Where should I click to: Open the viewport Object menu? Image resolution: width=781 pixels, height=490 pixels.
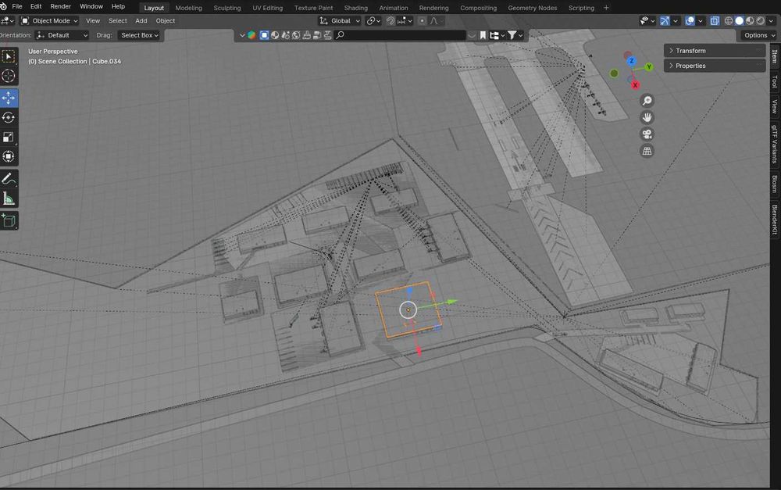click(x=166, y=21)
